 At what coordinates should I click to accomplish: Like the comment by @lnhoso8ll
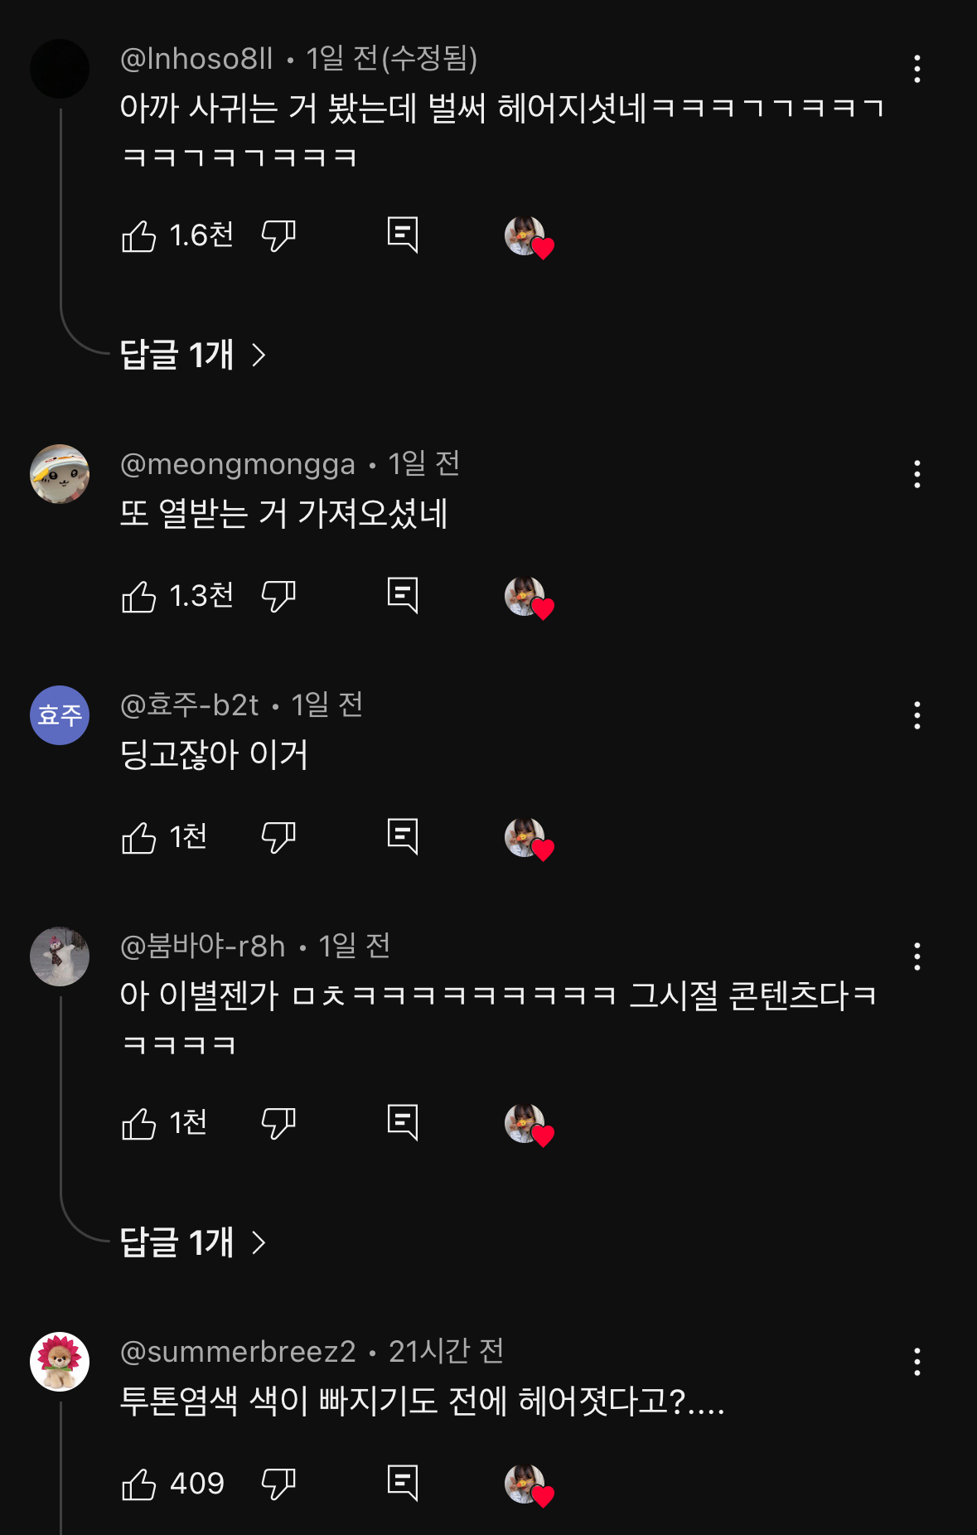138,236
